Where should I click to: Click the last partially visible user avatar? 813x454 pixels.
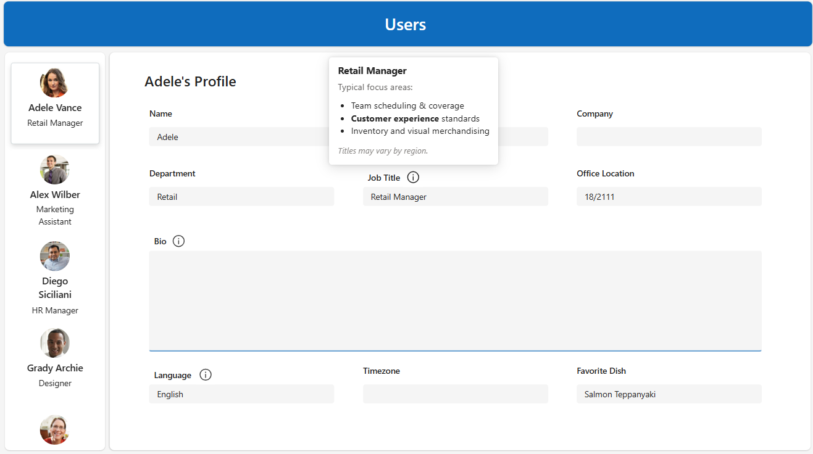pos(54,429)
